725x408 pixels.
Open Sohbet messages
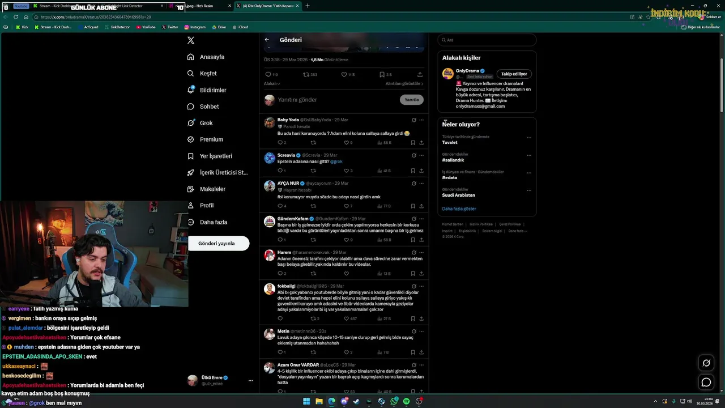coord(203,107)
